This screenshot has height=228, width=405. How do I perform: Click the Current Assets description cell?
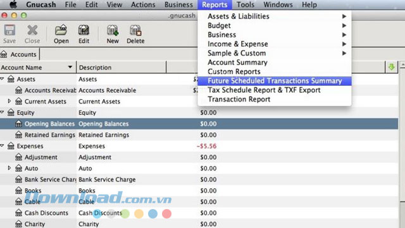pos(99,101)
